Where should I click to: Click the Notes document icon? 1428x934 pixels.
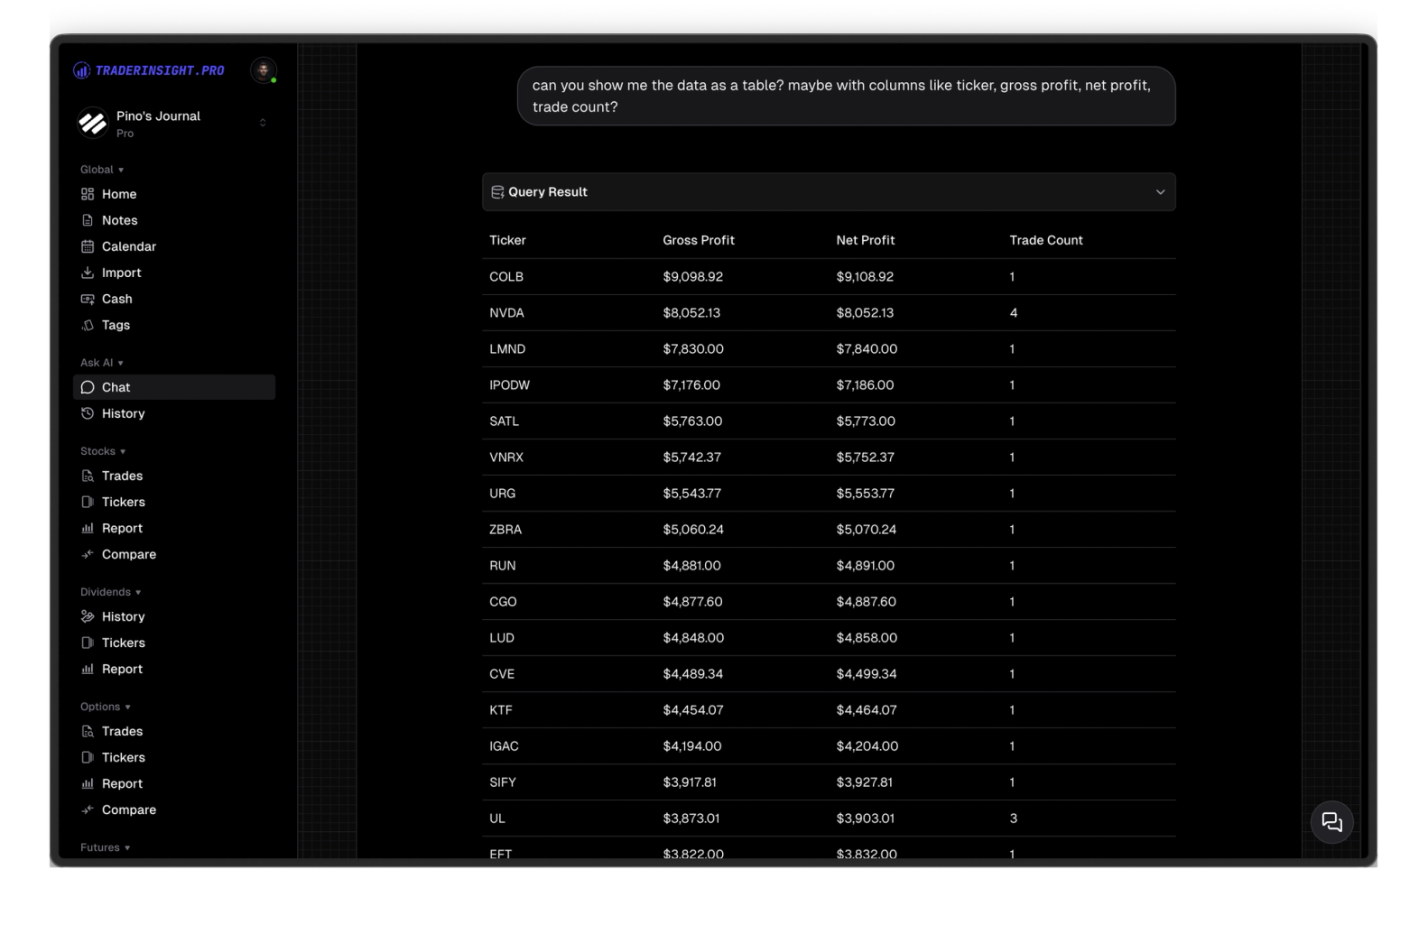88,220
